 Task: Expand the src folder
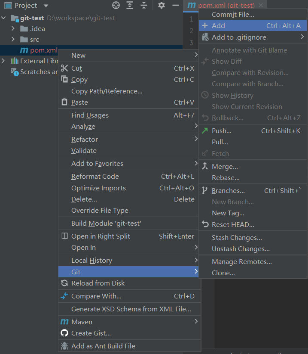[x=14, y=40]
